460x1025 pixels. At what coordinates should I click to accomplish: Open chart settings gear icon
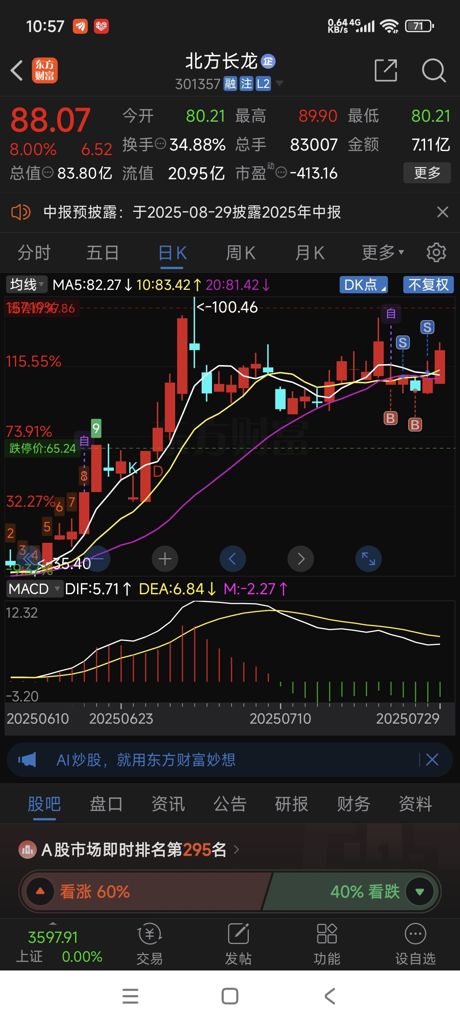[436, 252]
